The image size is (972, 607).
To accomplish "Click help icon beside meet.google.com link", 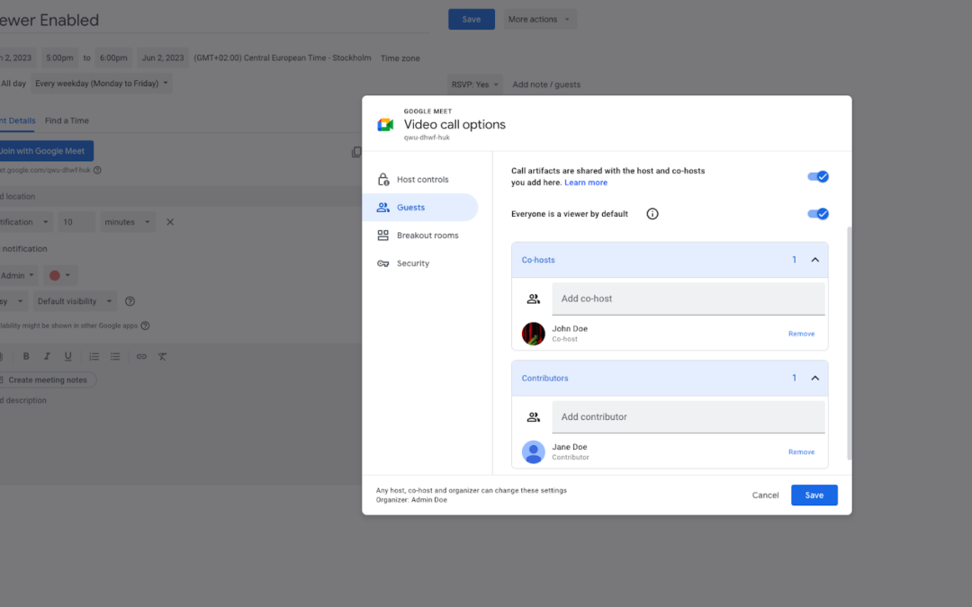I will 97,170.
